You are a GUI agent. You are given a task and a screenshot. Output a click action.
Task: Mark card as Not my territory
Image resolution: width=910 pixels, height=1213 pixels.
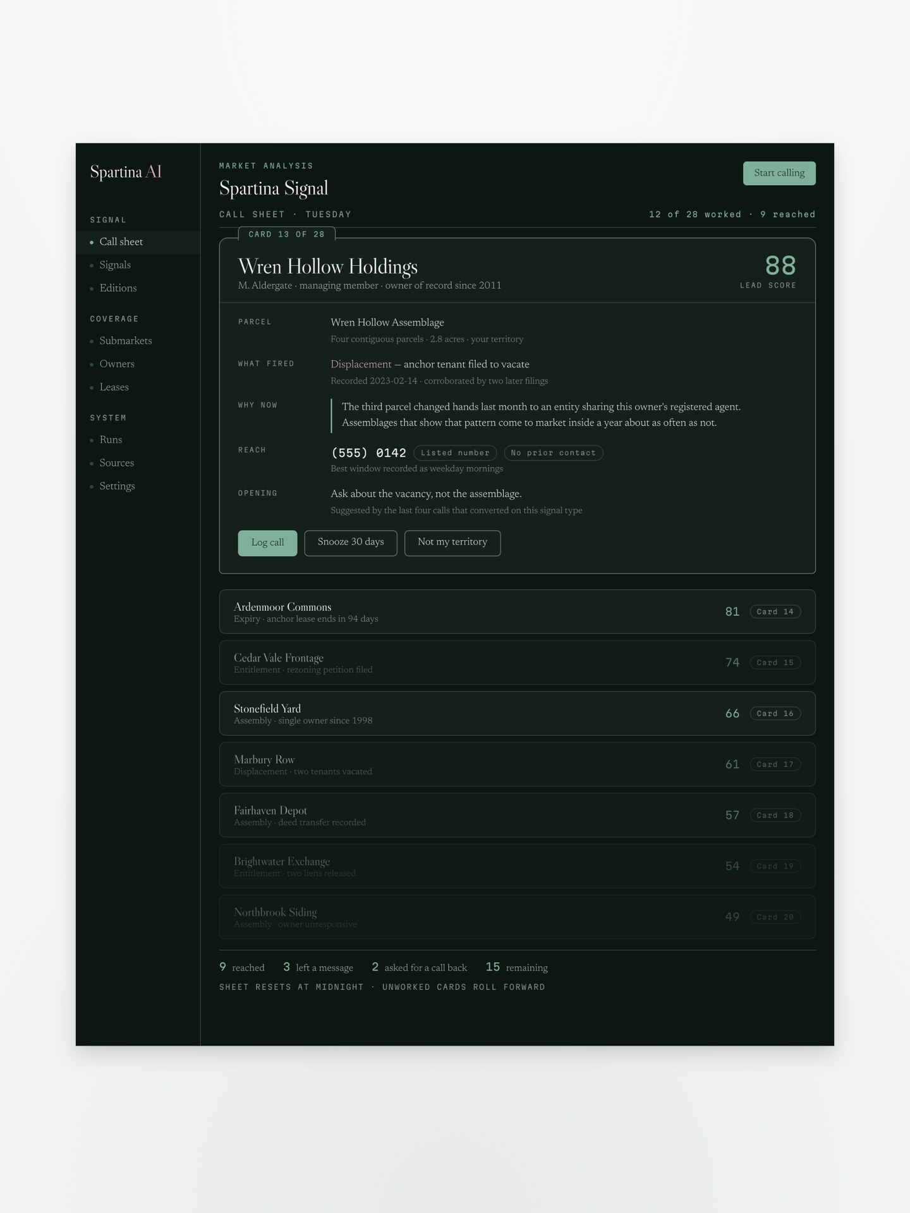click(452, 543)
